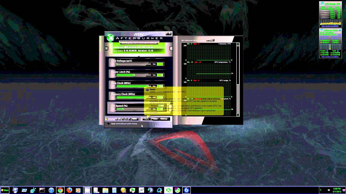The width and height of the screenshot is (346, 194).
Task: Click the hardware monitor scrollbar thumb
Action: [238, 65]
